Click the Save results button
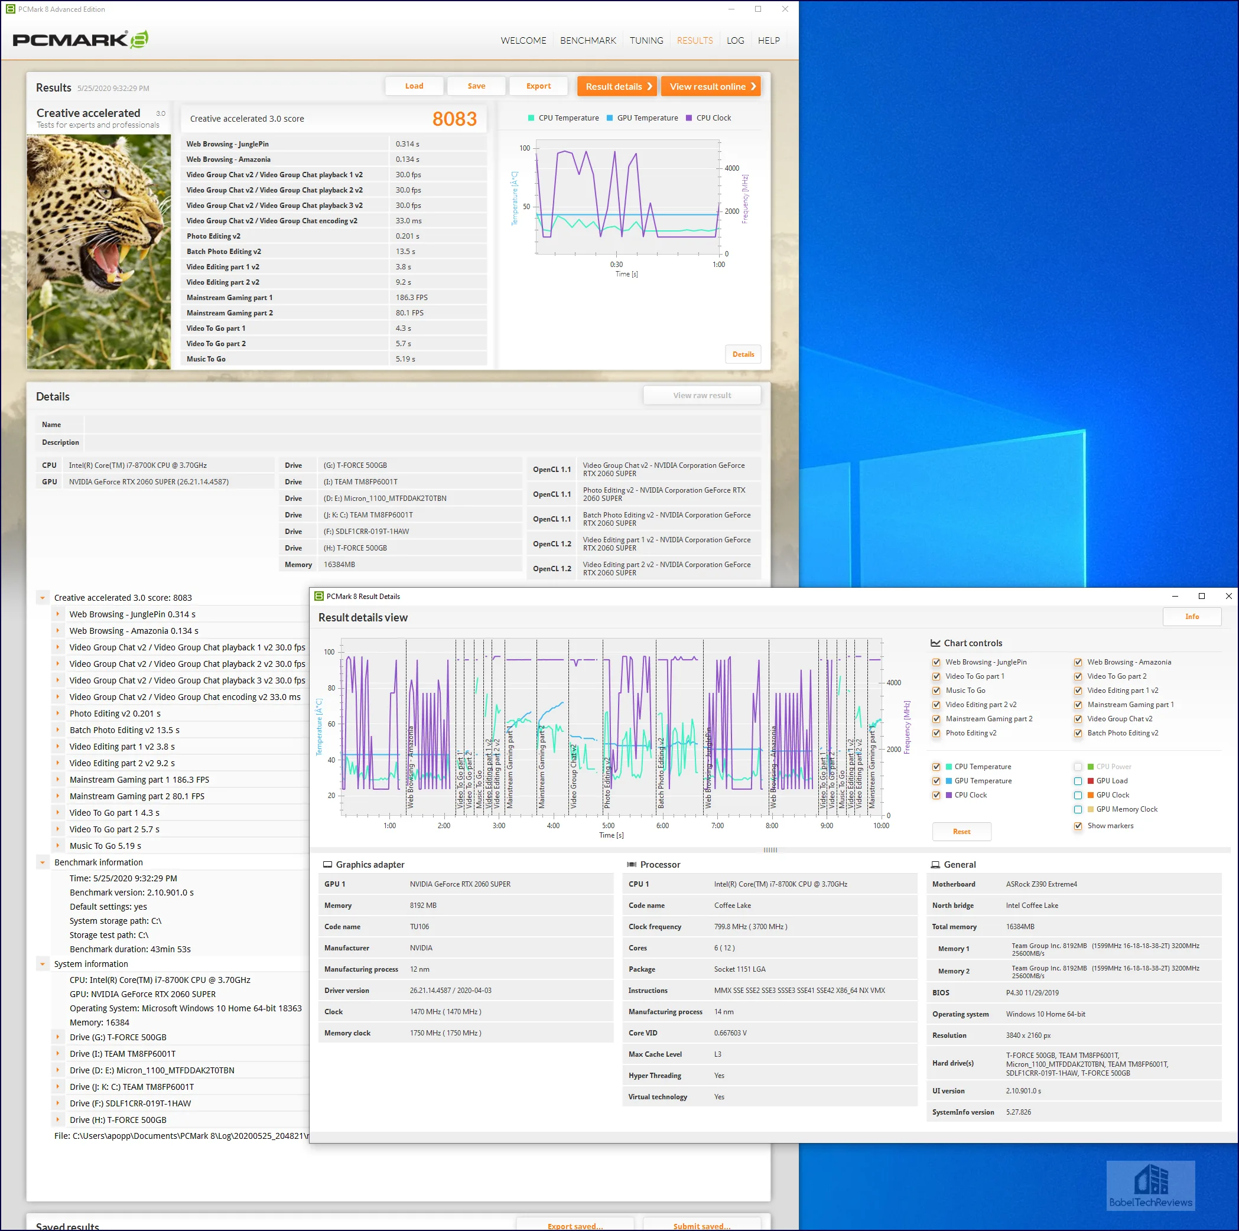Image resolution: width=1239 pixels, height=1231 pixels. 476,86
